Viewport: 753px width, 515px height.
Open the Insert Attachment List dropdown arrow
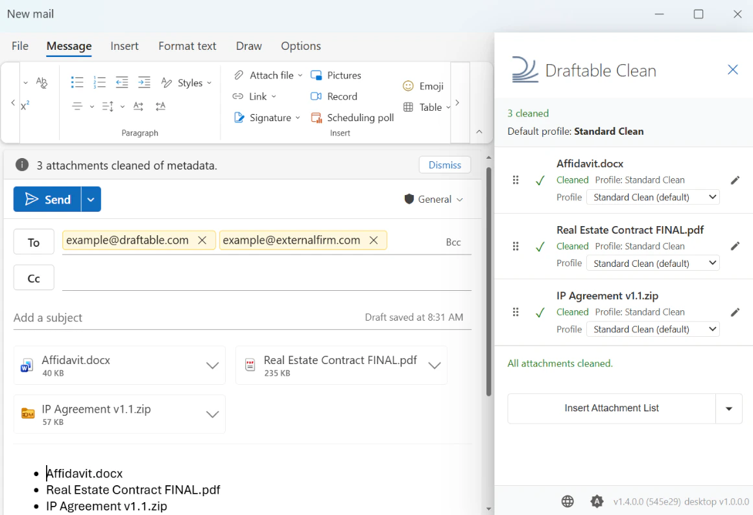(729, 409)
